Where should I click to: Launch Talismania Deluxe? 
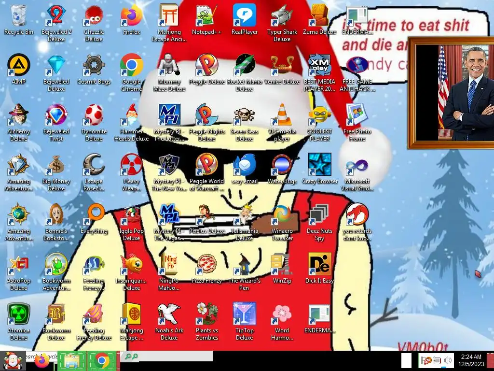coord(245,223)
